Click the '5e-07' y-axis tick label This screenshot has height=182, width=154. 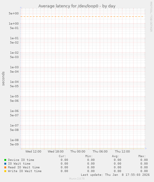(14, 115)
